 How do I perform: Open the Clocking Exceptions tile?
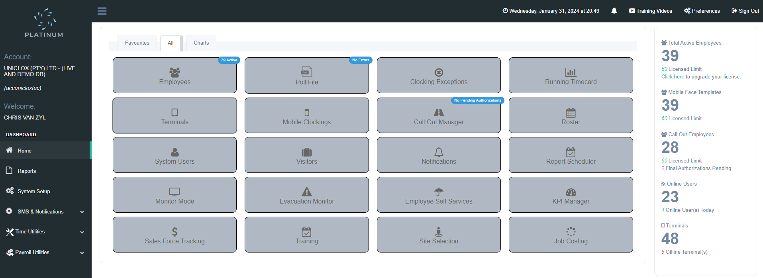(x=439, y=76)
